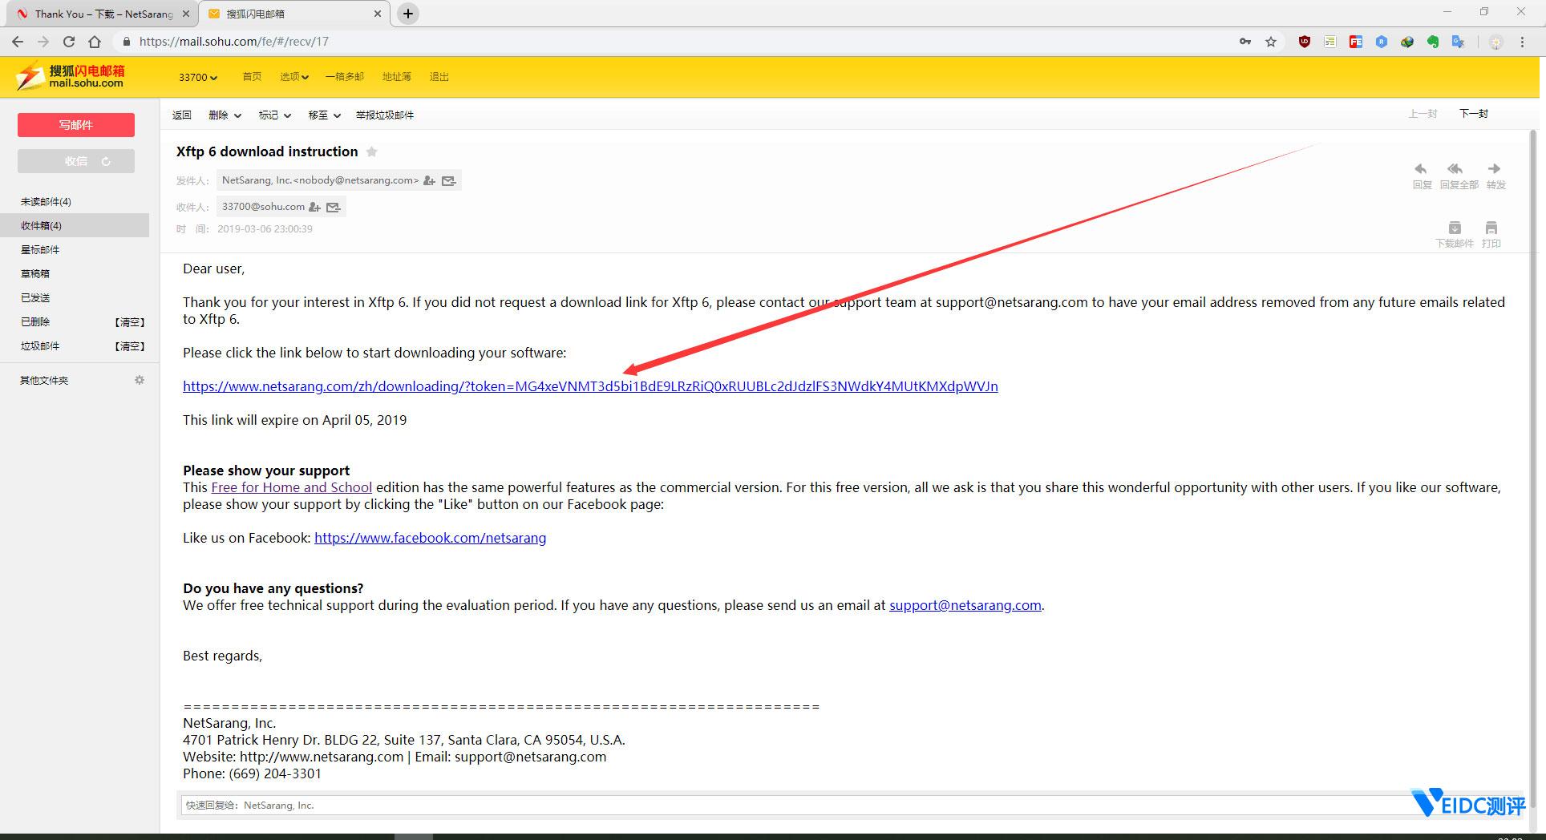
Task: Click the 写邮件 (Compose) button
Action: pos(76,125)
